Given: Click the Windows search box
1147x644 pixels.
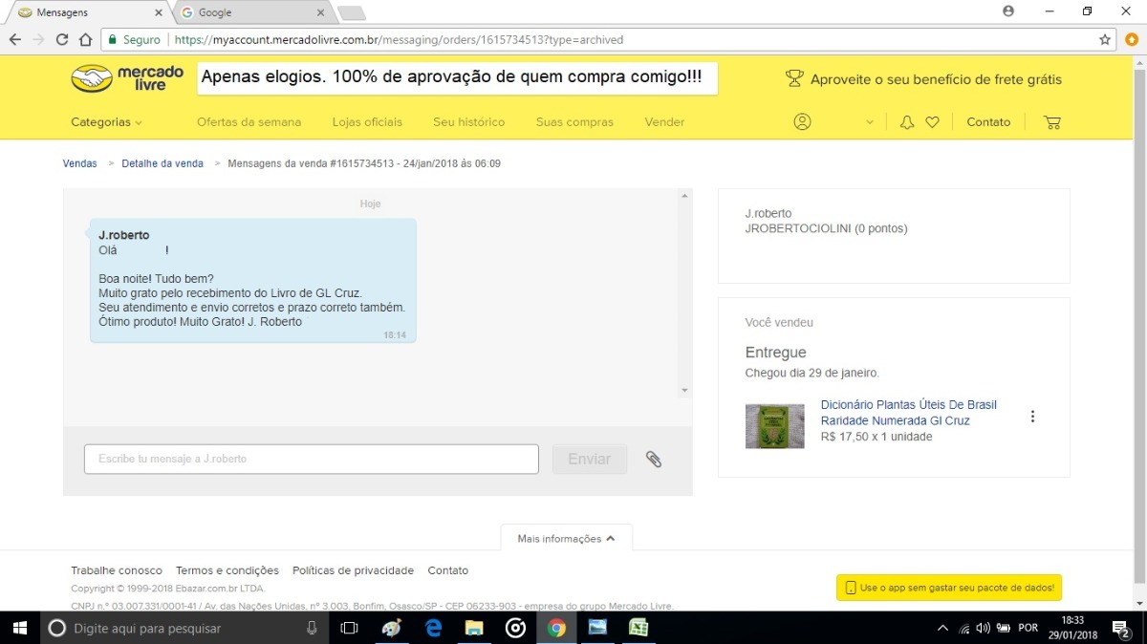Looking at the screenshot, I should click(184, 628).
